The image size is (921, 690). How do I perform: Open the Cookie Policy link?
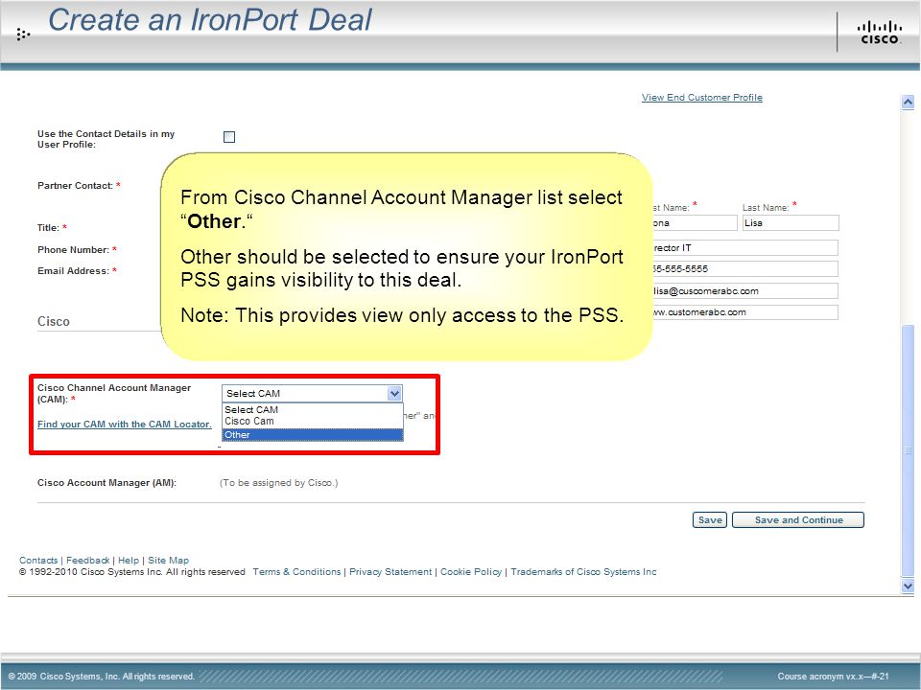click(471, 572)
